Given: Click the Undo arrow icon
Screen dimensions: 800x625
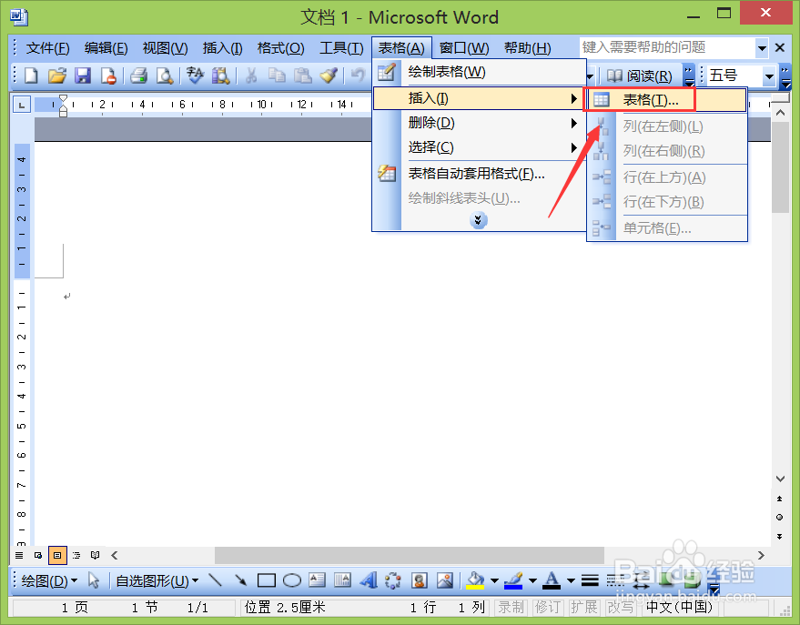Looking at the screenshot, I should pyautogui.click(x=359, y=76).
